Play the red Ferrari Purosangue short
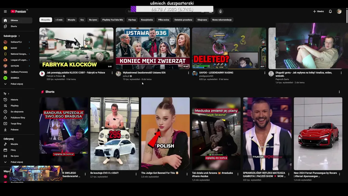 pos(318,134)
